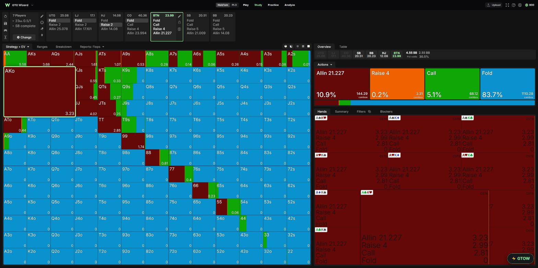
Task: Click the green chip balance icon showing 900
Action: [527, 5]
